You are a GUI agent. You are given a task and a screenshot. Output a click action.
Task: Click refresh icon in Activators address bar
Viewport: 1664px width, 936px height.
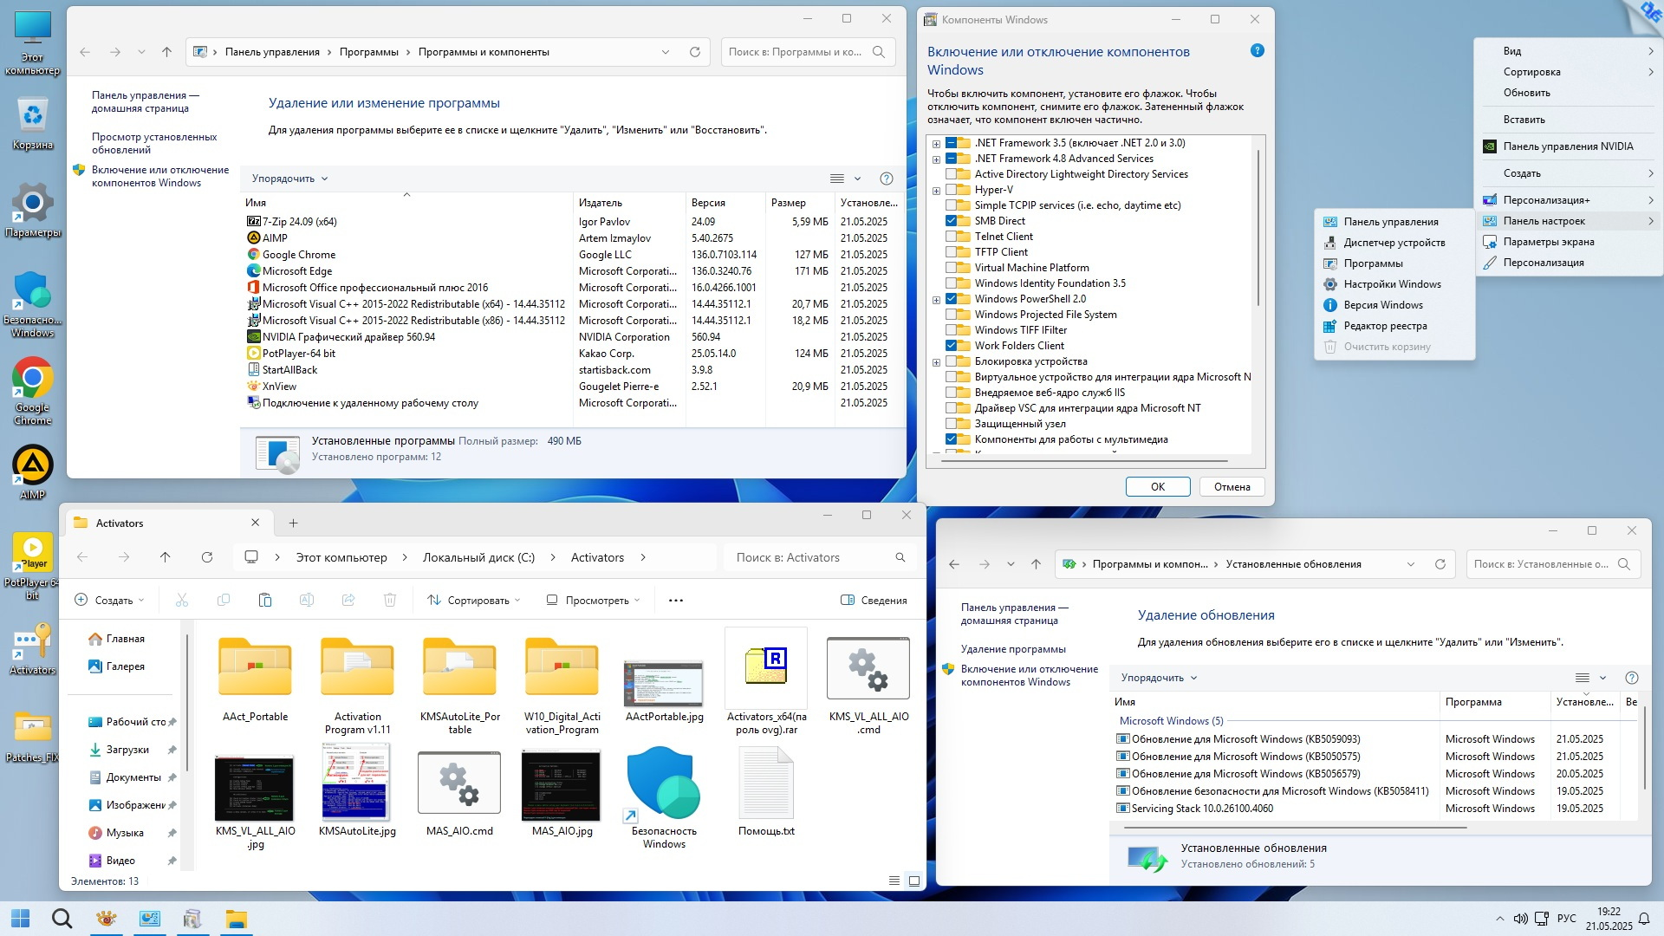click(207, 557)
